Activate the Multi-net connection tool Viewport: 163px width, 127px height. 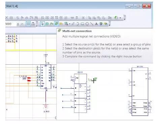click(x=57, y=24)
